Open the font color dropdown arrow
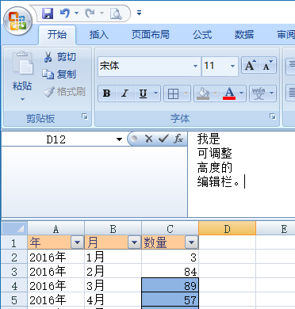The width and height of the screenshot is (295, 309). pos(241,93)
